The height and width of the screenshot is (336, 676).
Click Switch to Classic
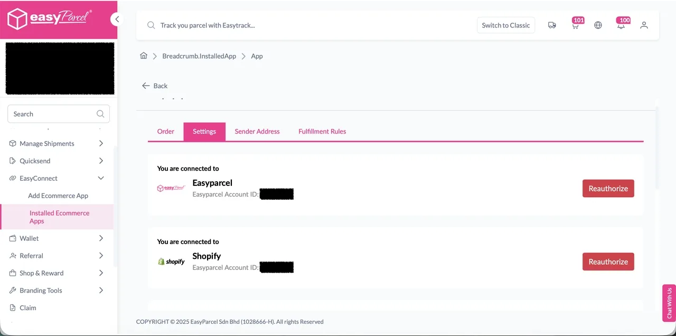(x=505, y=25)
